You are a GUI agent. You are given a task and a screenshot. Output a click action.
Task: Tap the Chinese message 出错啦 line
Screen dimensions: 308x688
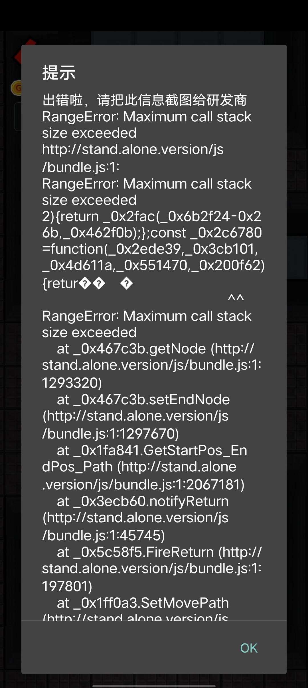pyautogui.click(x=144, y=100)
